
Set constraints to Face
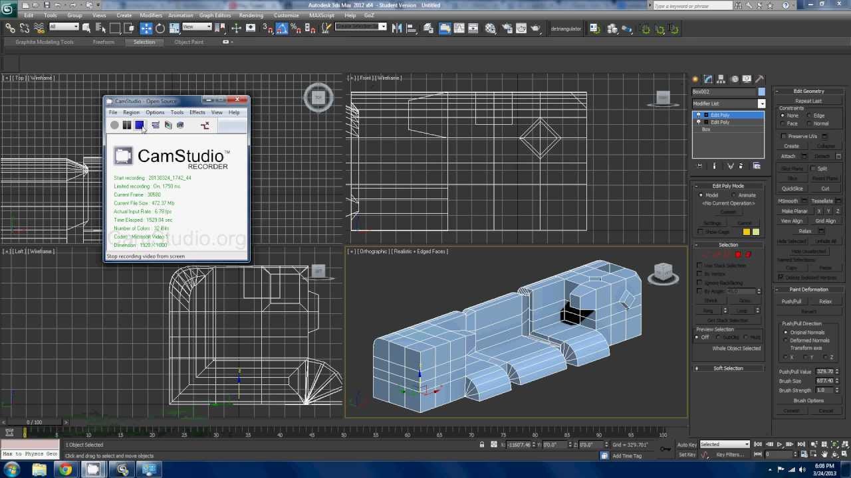[x=783, y=123]
